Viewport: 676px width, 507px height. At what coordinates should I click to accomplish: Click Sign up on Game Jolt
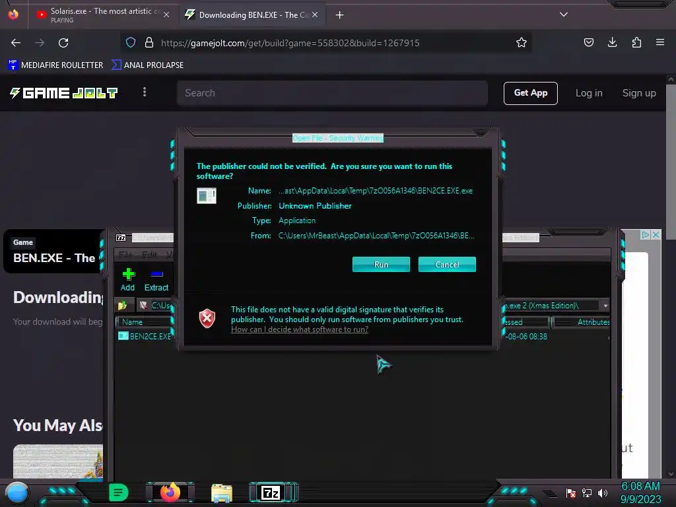(x=639, y=93)
